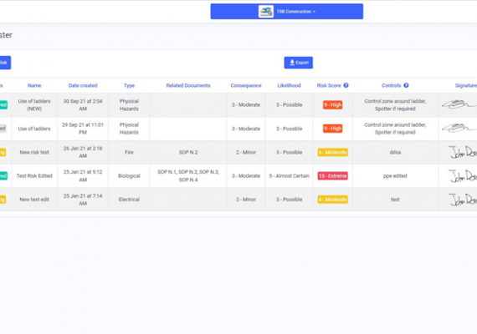The width and height of the screenshot is (477, 334).
Task: Sort by Related Documents column header
Action: [x=188, y=86]
